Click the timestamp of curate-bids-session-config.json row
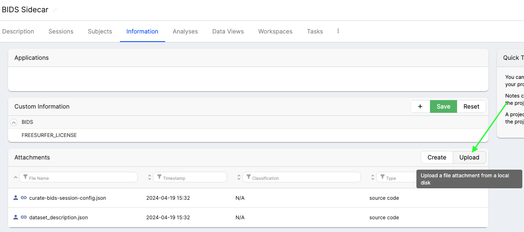This screenshot has height=232, width=524. coord(168,198)
